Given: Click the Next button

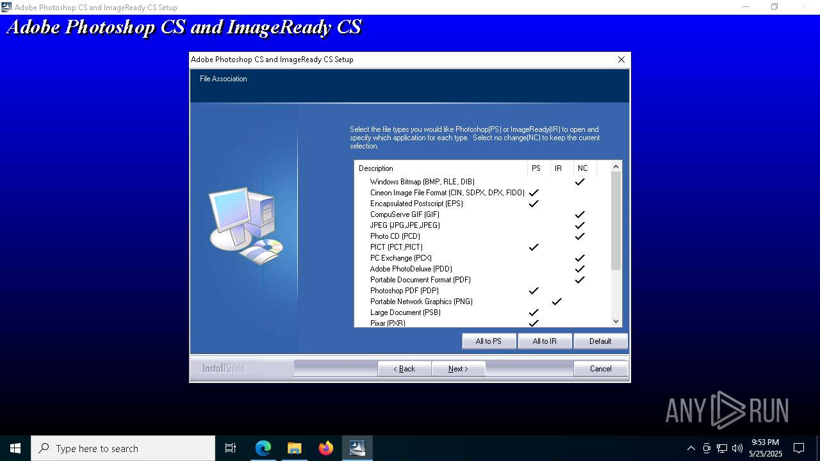Looking at the screenshot, I should tap(458, 369).
